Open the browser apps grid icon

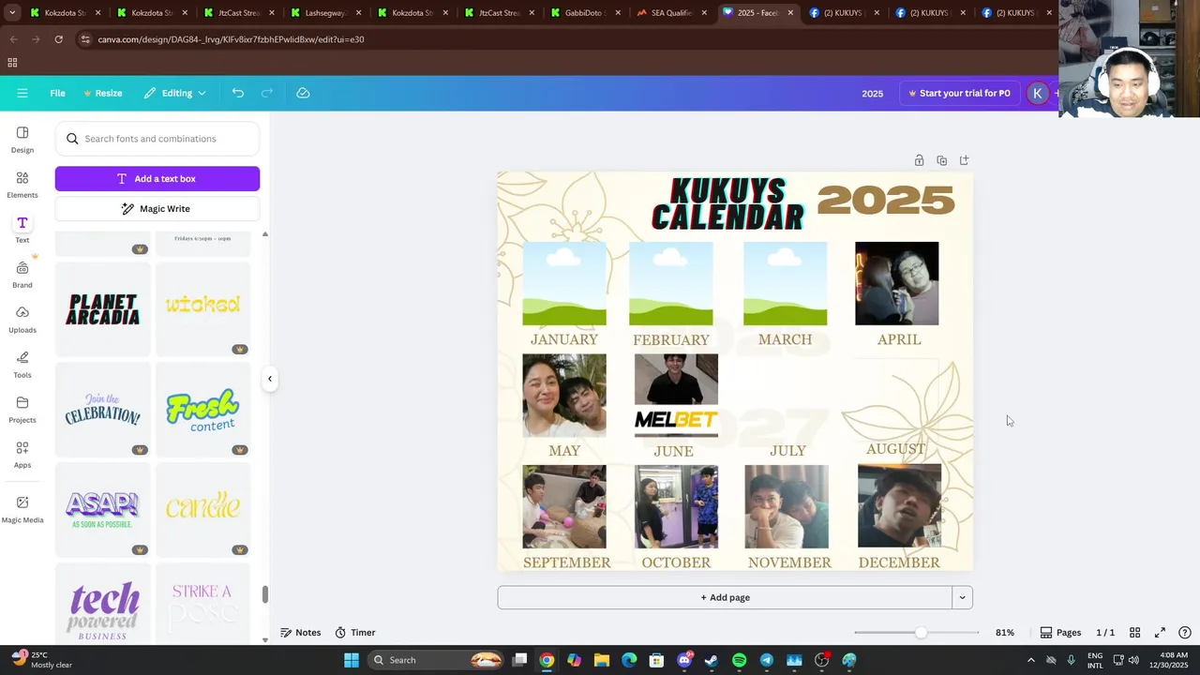click(x=12, y=63)
